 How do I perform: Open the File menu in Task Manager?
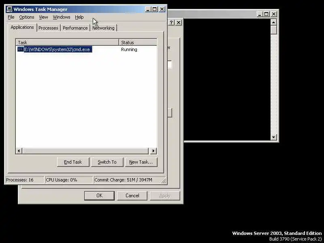pyautogui.click(x=11, y=17)
